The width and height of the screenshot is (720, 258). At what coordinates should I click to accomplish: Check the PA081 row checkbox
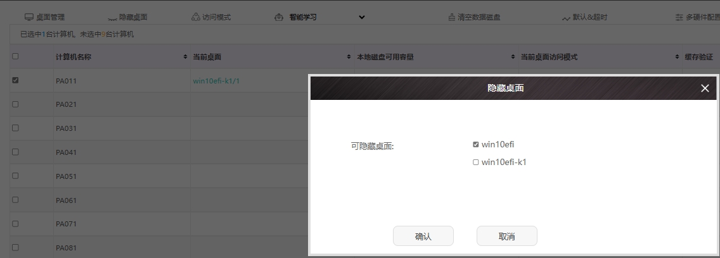point(15,247)
